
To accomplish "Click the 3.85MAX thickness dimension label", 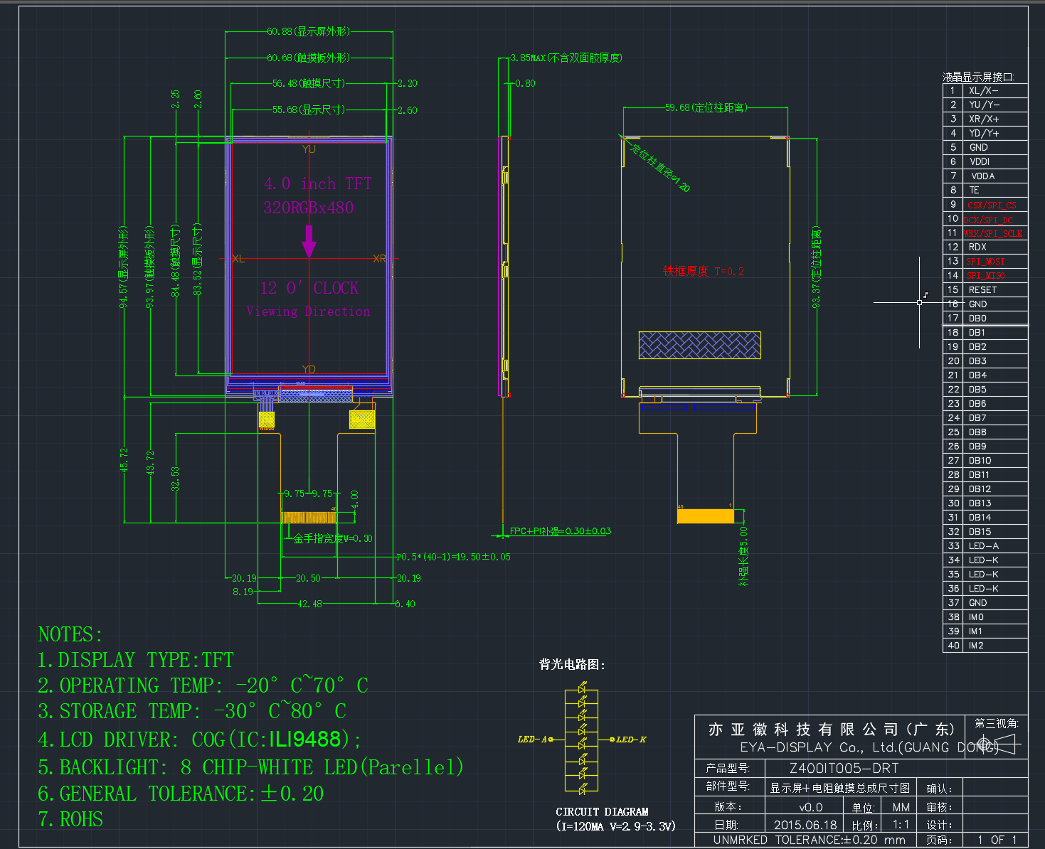I will pyautogui.click(x=566, y=58).
